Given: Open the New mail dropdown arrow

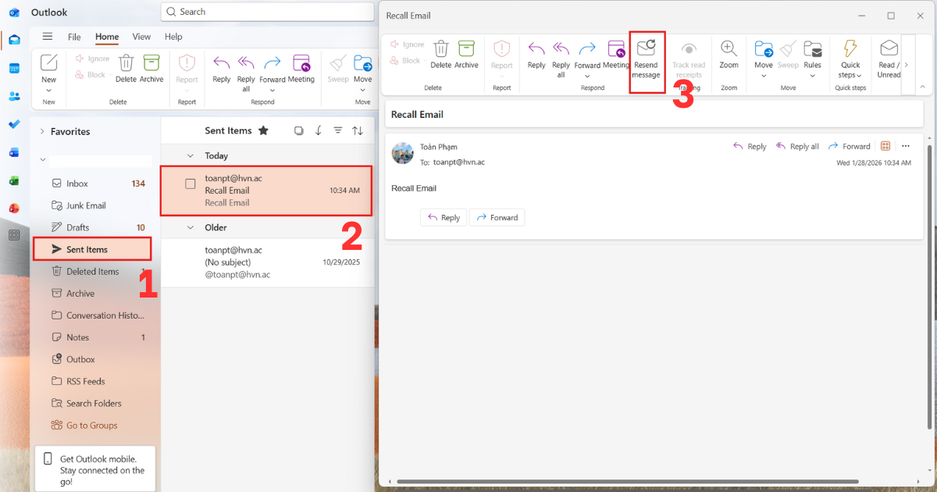Looking at the screenshot, I should 48,91.
